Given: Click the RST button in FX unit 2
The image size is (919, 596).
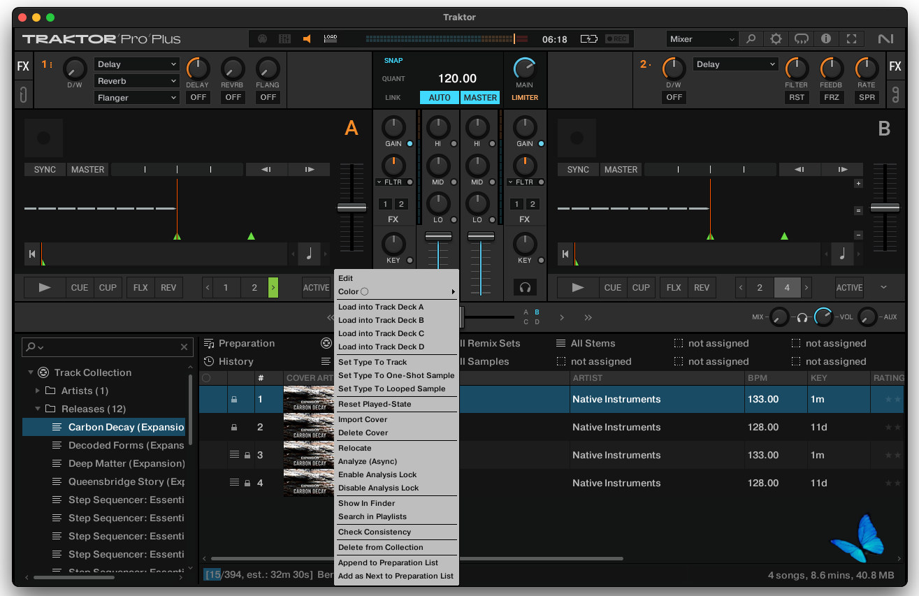Looking at the screenshot, I should [x=797, y=98].
